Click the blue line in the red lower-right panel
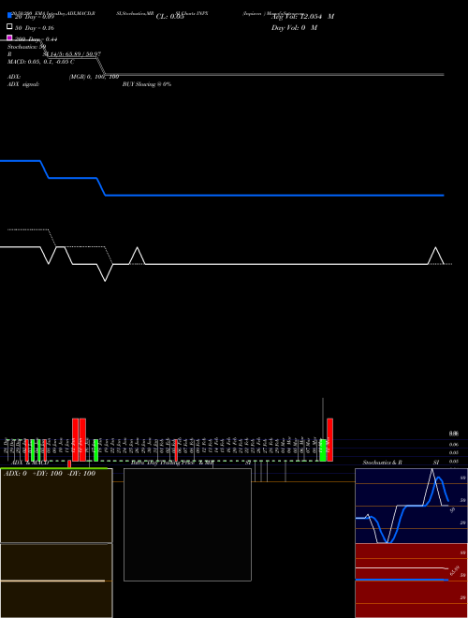Image resolution: width=468 pixels, height=618 pixels. click(x=402, y=580)
